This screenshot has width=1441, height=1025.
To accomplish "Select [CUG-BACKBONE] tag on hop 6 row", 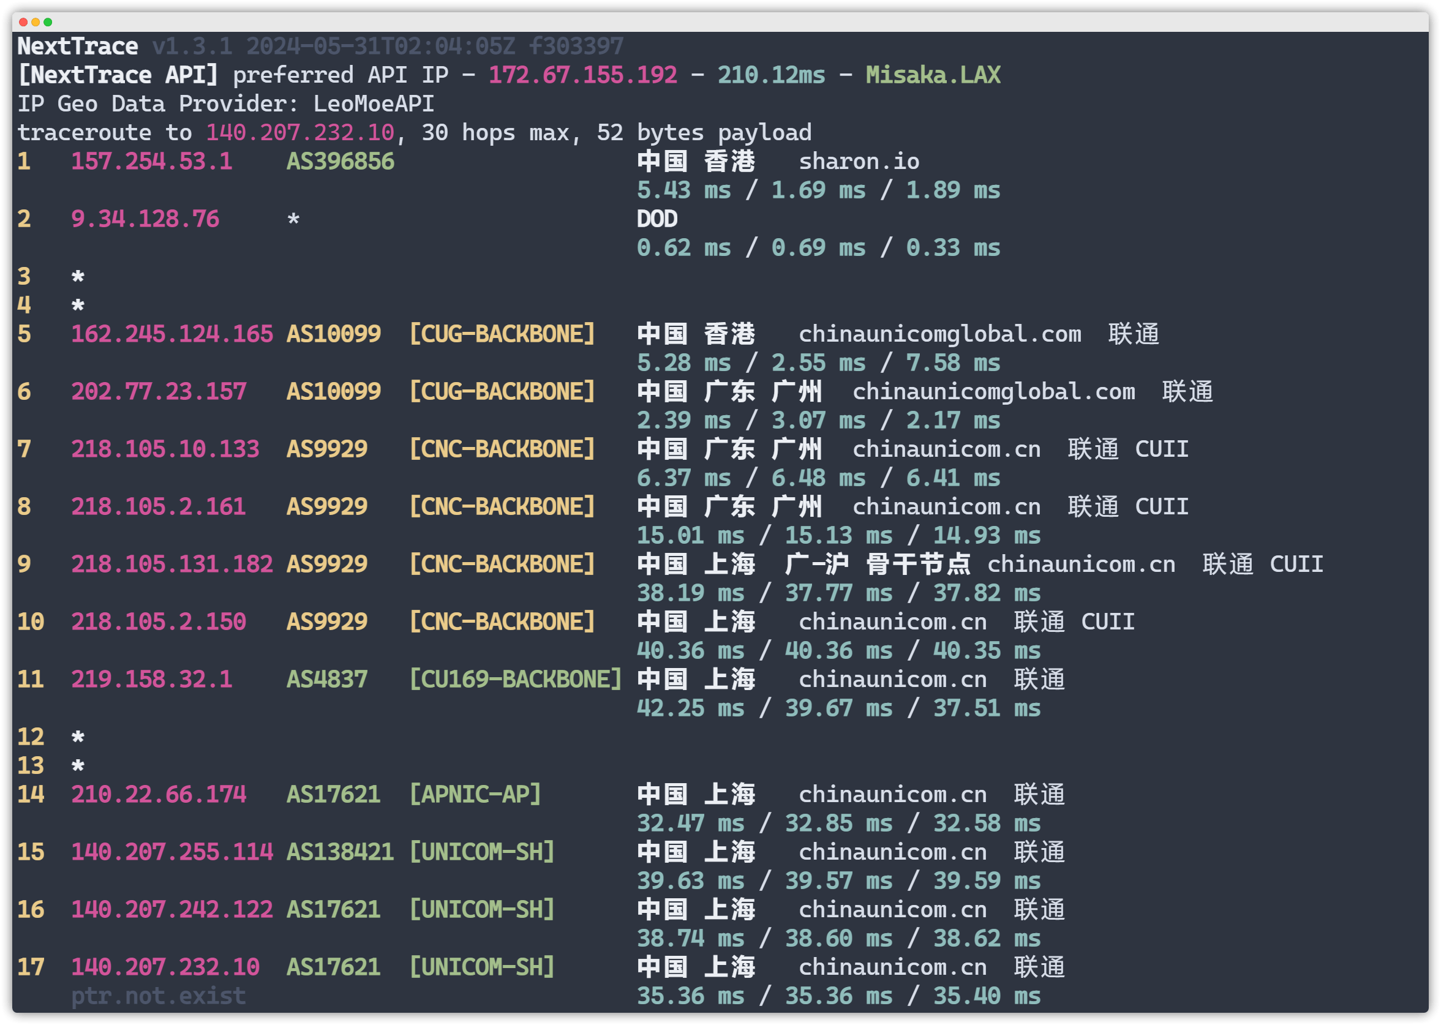I will (x=502, y=391).
